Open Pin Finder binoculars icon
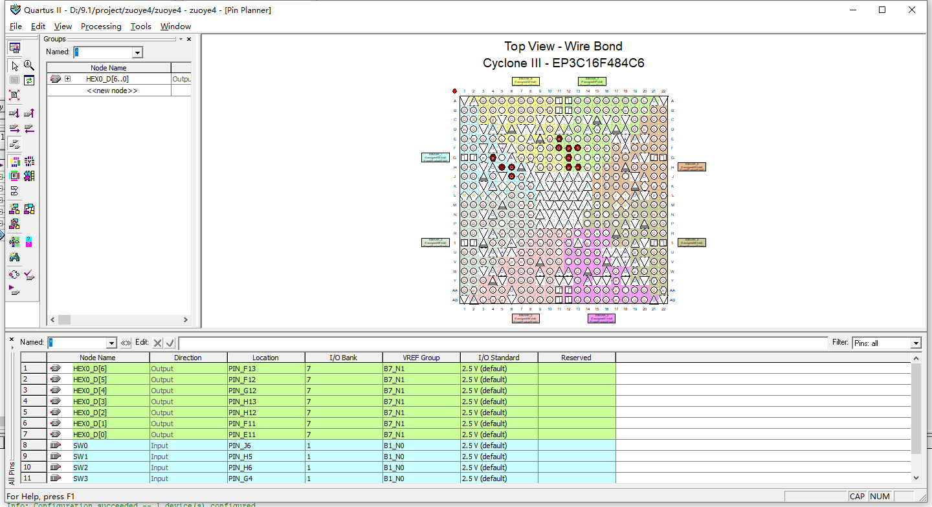 pos(14,257)
